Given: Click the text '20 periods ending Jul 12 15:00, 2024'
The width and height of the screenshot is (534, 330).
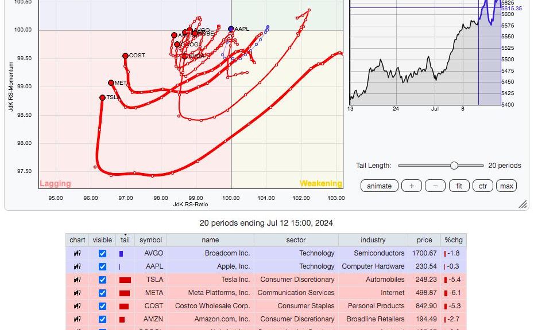Looking at the screenshot, I should [266, 223].
